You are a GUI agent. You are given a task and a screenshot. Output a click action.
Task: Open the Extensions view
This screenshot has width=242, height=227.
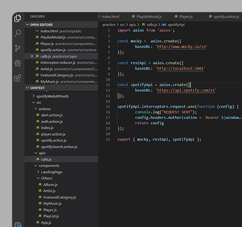[x=18, y=78]
